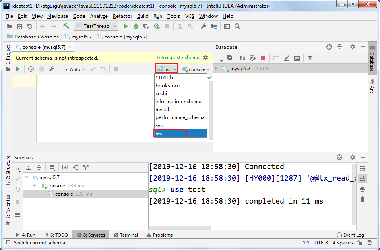Open query history clock icon
Screen dimensions: 380x250
tap(31, 69)
